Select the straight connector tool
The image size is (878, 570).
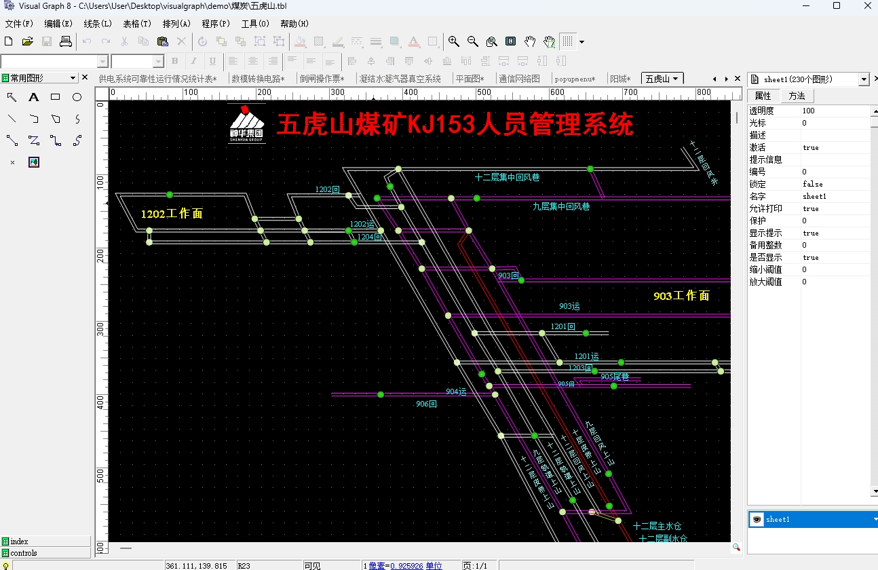(12, 140)
